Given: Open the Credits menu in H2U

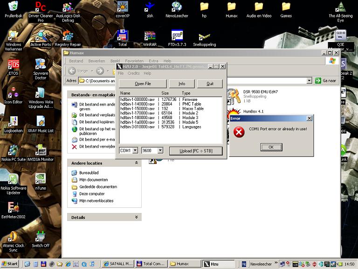Looking at the screenshot, I should (x=133, y=73).
